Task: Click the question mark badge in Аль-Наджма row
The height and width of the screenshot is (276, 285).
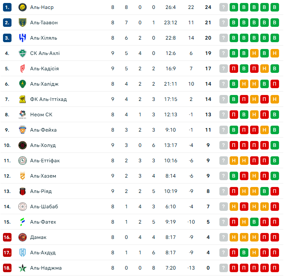Action: [223, 268]
